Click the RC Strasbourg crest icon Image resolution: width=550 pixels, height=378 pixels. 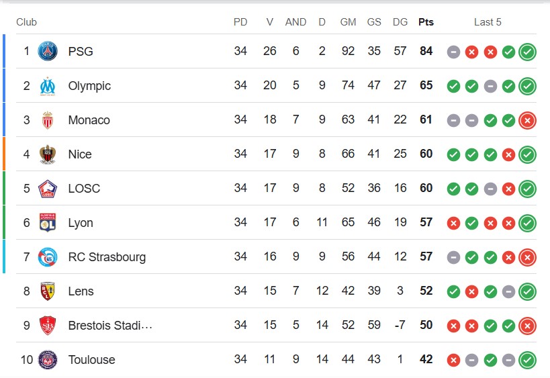click(48, 257)
